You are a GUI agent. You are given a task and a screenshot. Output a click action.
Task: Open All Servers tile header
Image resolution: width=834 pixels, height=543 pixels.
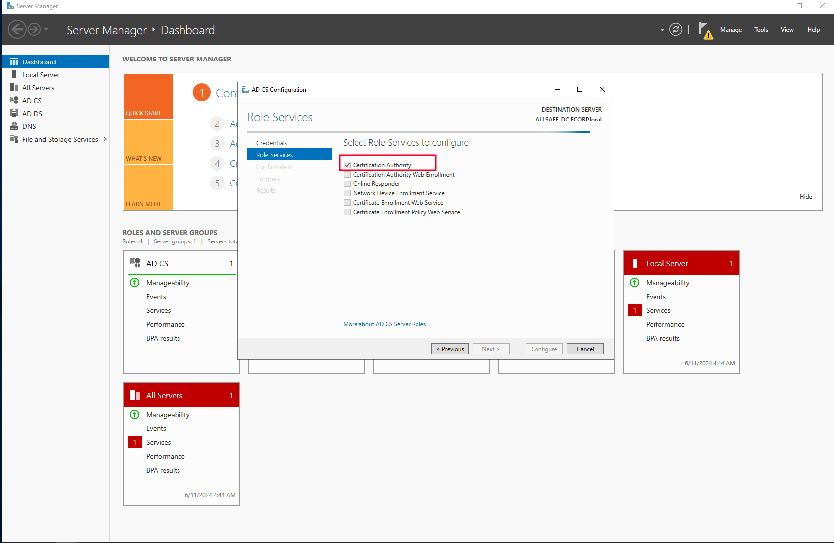181,395
